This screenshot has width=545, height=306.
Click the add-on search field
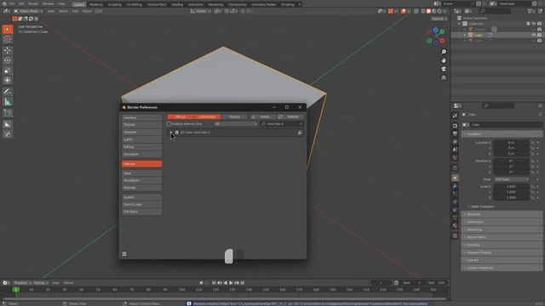point(282,124)
